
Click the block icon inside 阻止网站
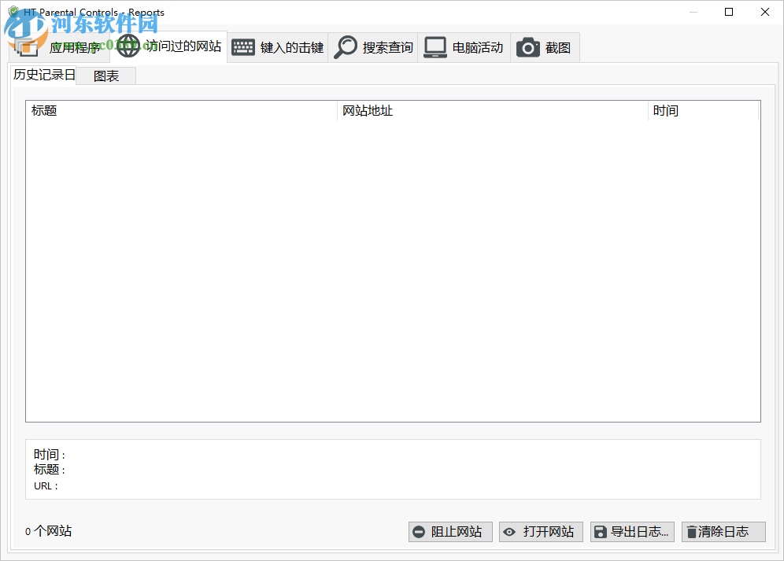(419, 532)
